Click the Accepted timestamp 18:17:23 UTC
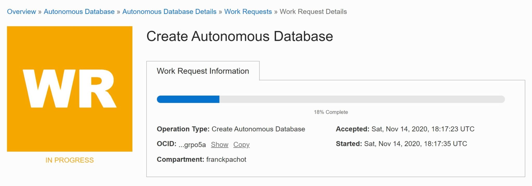Viewport: 532px width, 186px height. pyautogui.click(x=423, y=129)
